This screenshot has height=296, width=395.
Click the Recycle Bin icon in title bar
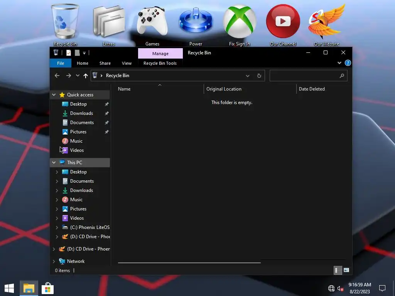point(56,52)
